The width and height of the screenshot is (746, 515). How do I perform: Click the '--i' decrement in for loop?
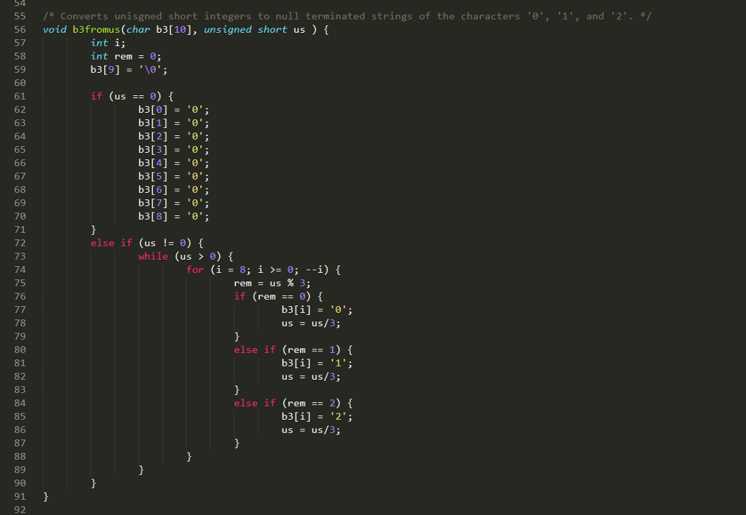315,270
